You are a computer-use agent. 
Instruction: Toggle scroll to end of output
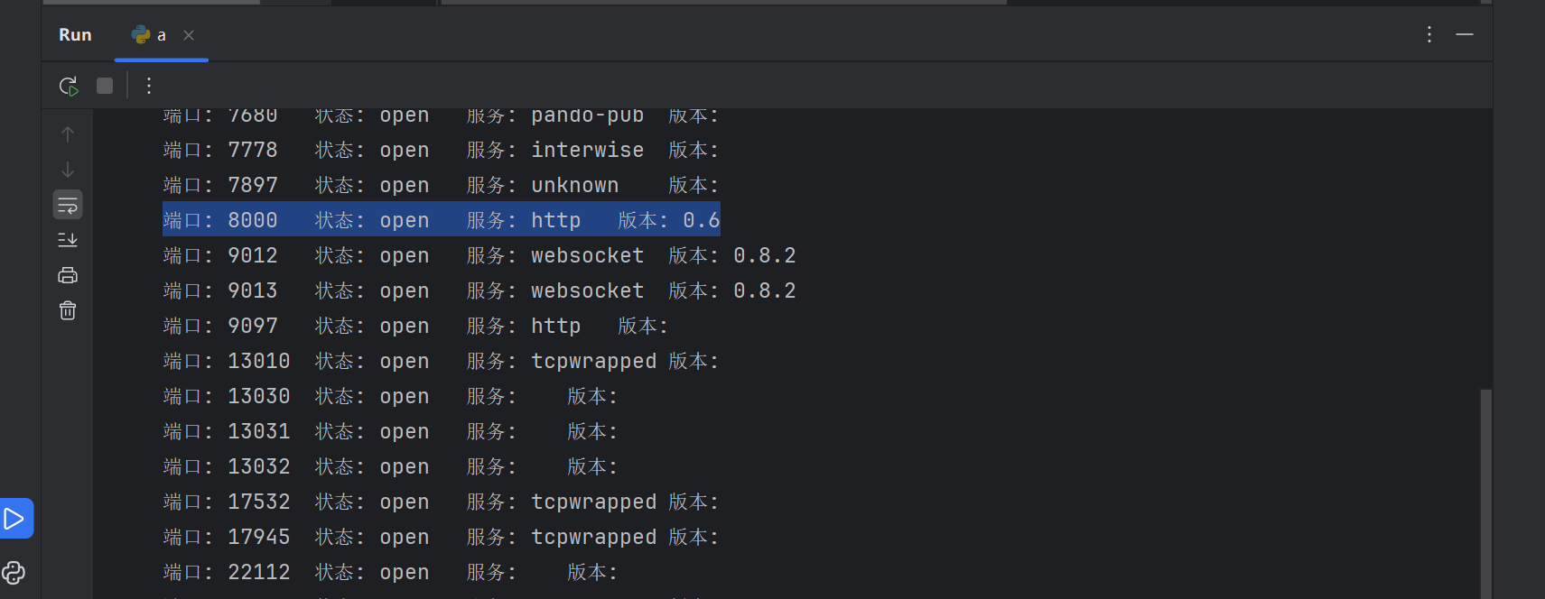coord(68,240)
